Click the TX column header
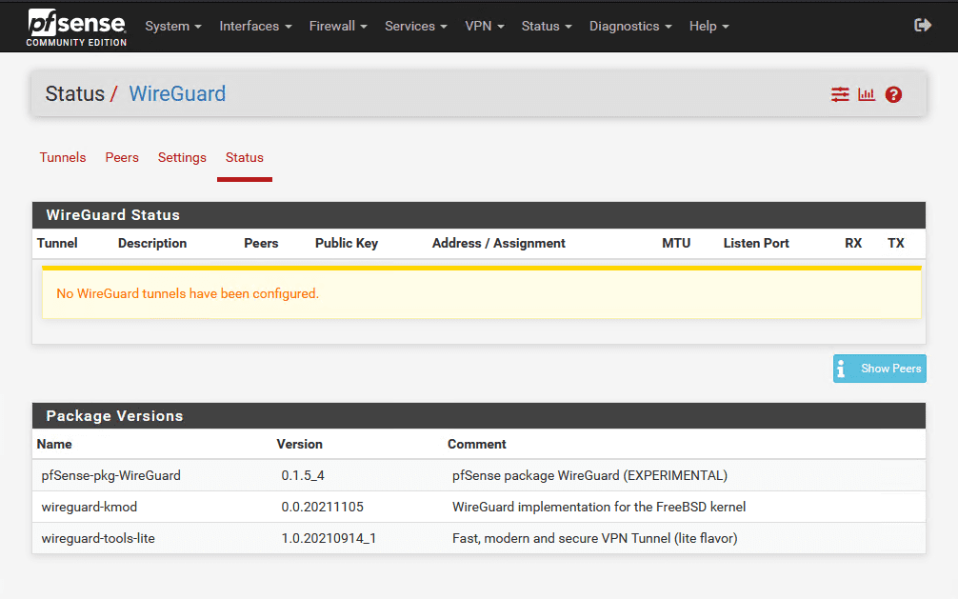Viewport: 958px width, 599px height. [896, 243]
